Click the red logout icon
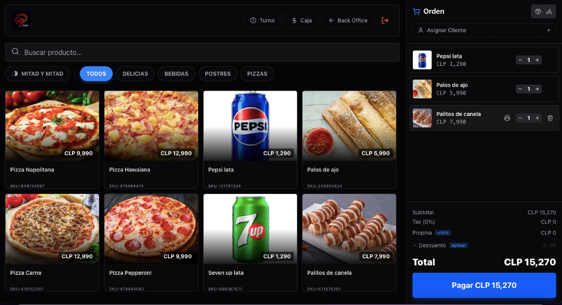 tap(385, 20)
